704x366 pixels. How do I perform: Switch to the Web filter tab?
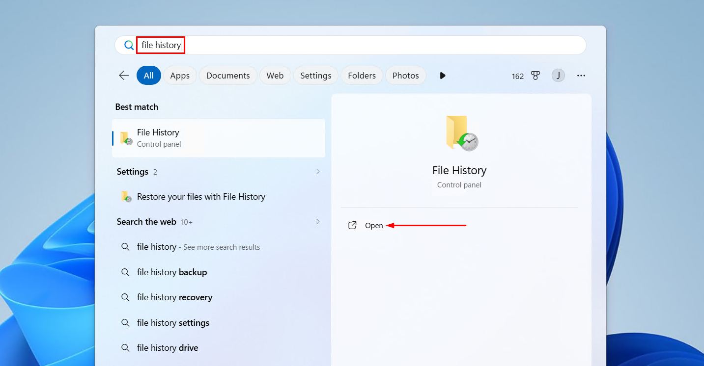275,76
